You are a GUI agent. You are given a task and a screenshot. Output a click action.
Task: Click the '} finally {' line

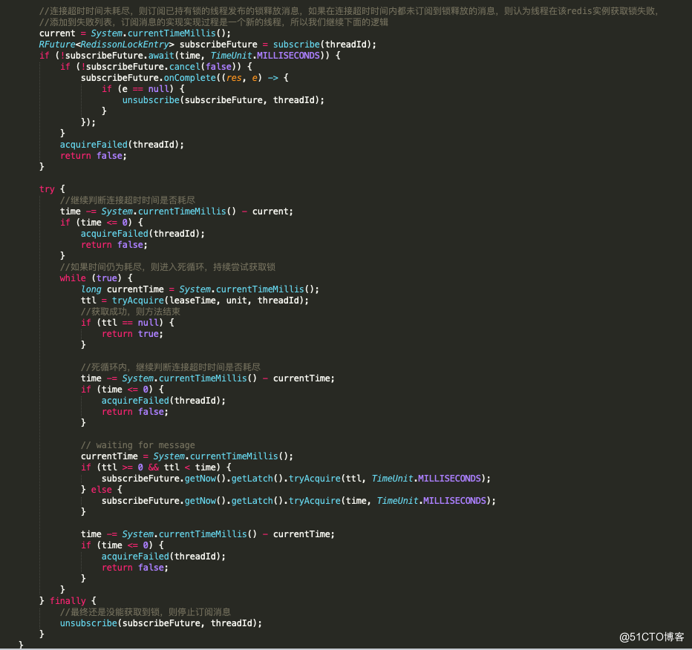[68, 601]
